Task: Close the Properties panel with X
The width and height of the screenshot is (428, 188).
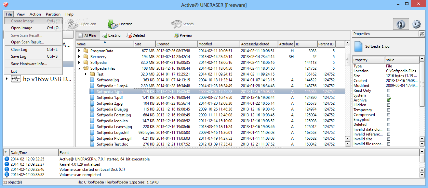Action: [x=421, y=34]
